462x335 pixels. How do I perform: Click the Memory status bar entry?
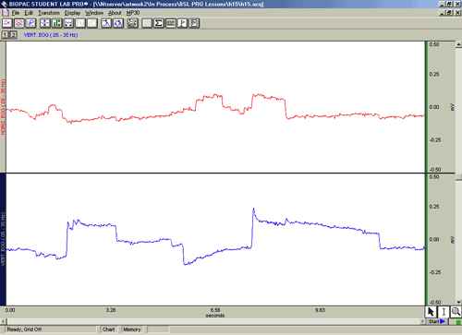(132, 329)
